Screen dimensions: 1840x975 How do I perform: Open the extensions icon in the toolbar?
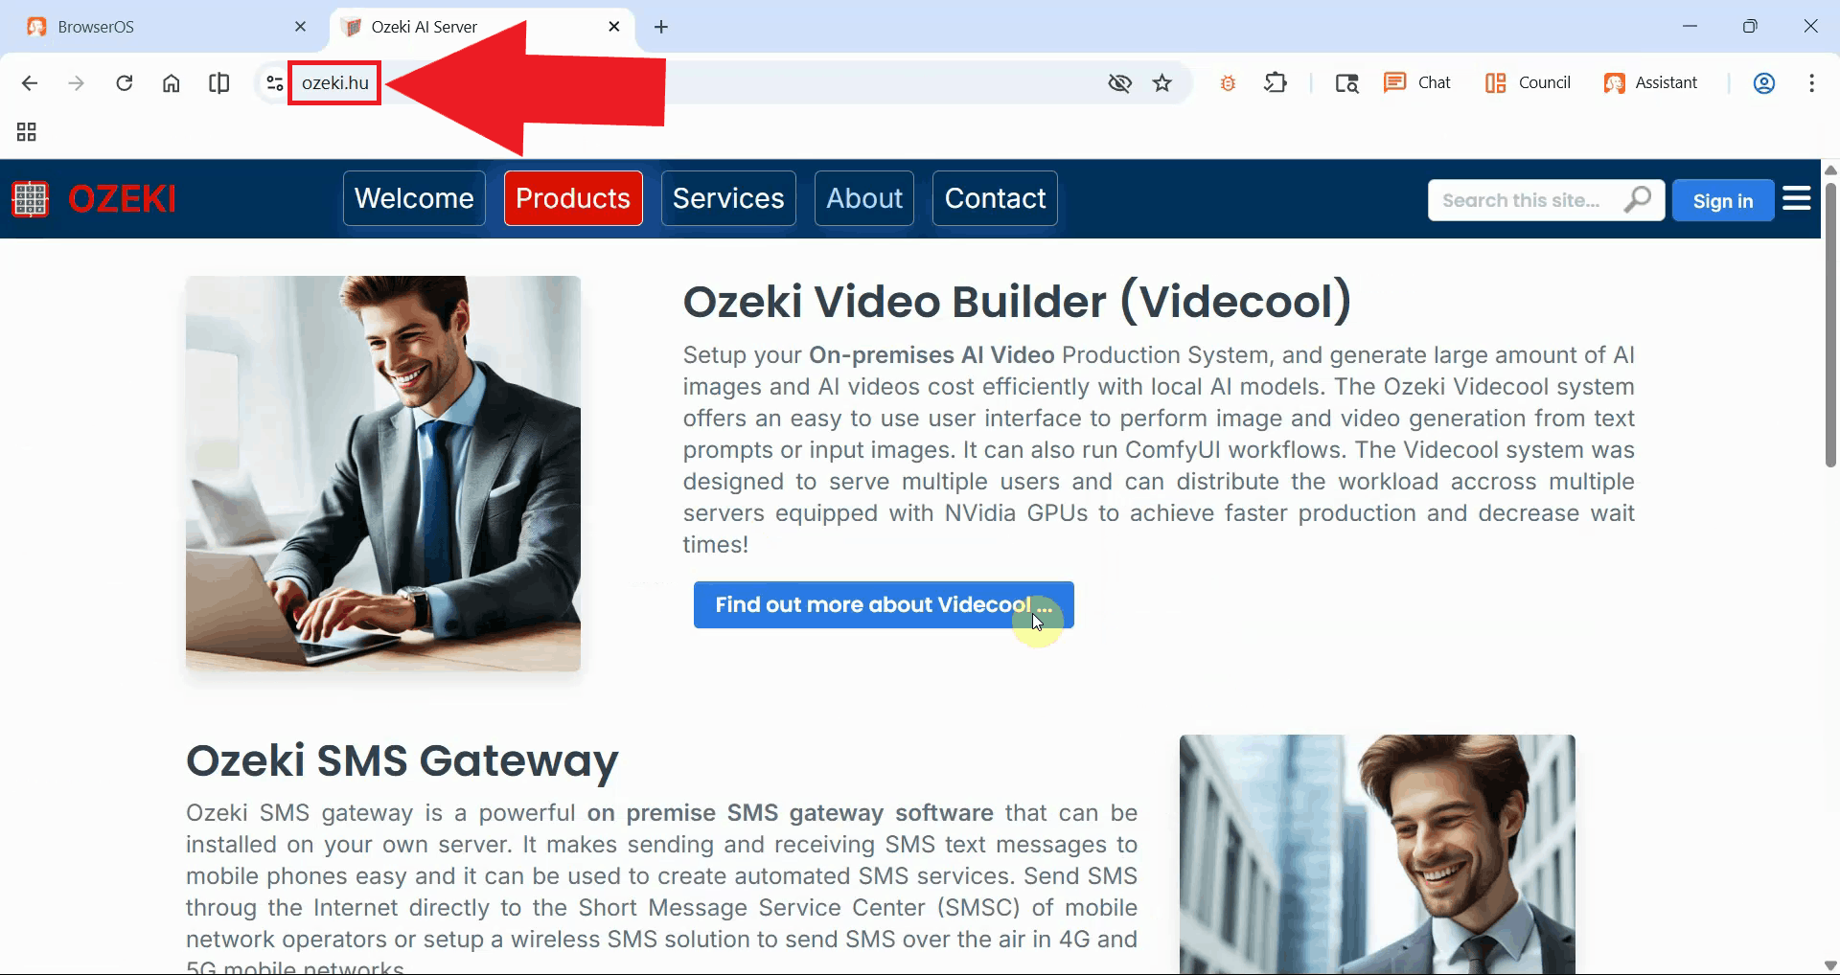[x=1276, y=82]
